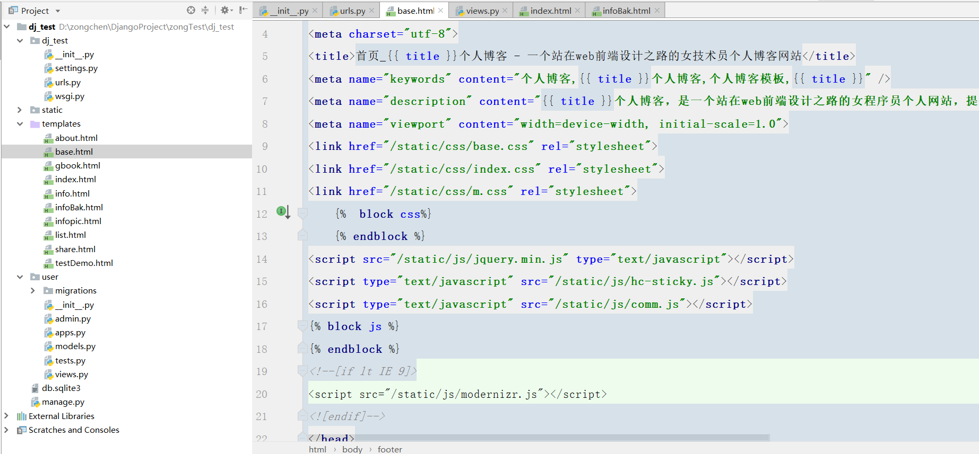Fold the block css tag at line 12

302,213
